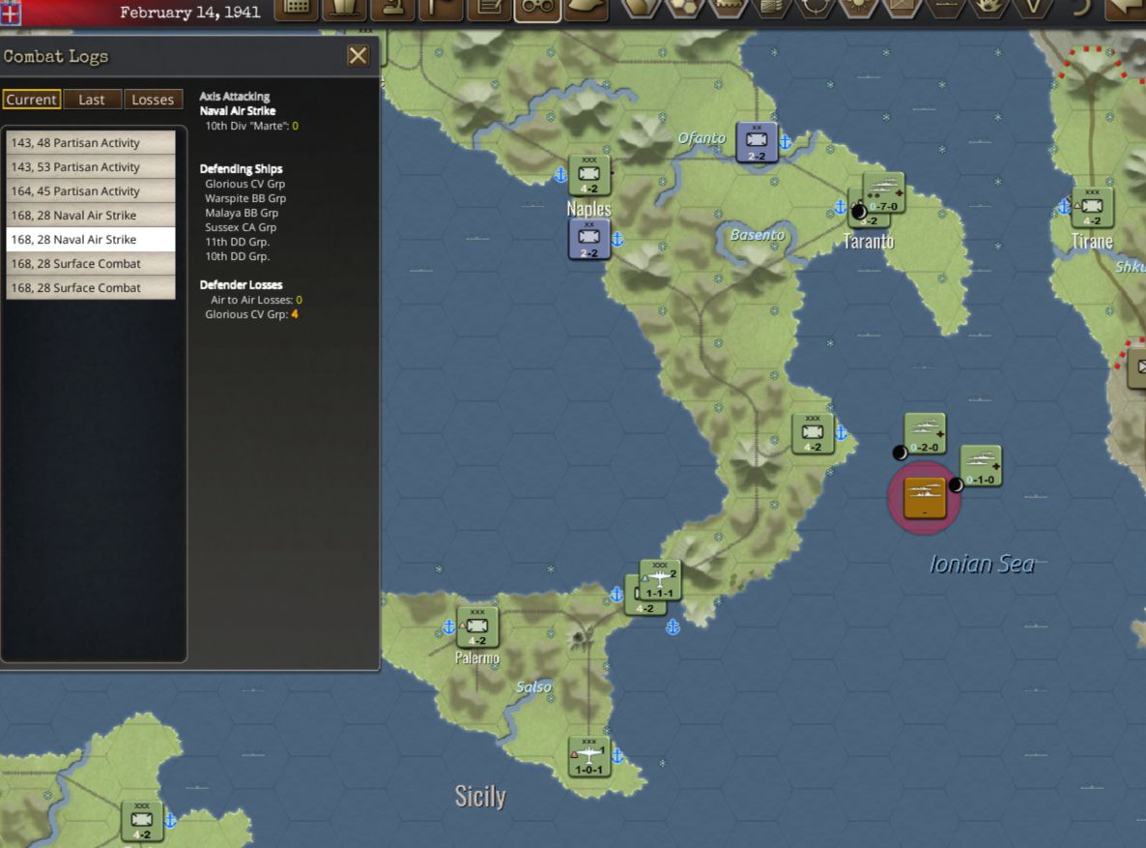Close the Combat Logs panel
The height and width of the screenshot is (848, 1146).
358,56
